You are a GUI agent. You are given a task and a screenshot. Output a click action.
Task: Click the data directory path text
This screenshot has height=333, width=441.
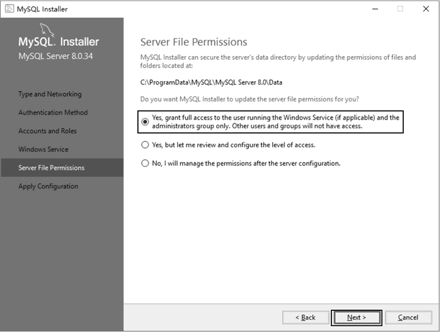(211, 82)
